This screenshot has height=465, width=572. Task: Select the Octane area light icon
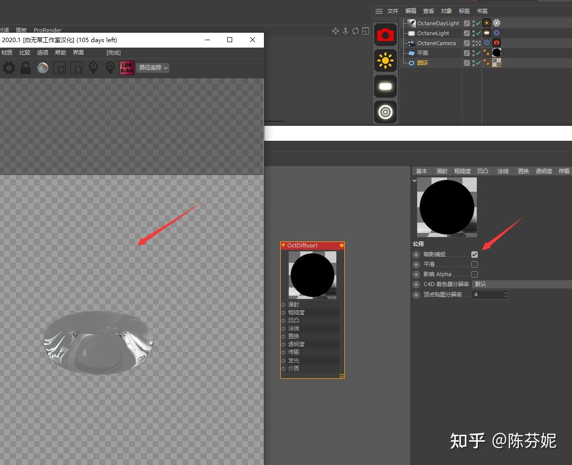point(385,86)
